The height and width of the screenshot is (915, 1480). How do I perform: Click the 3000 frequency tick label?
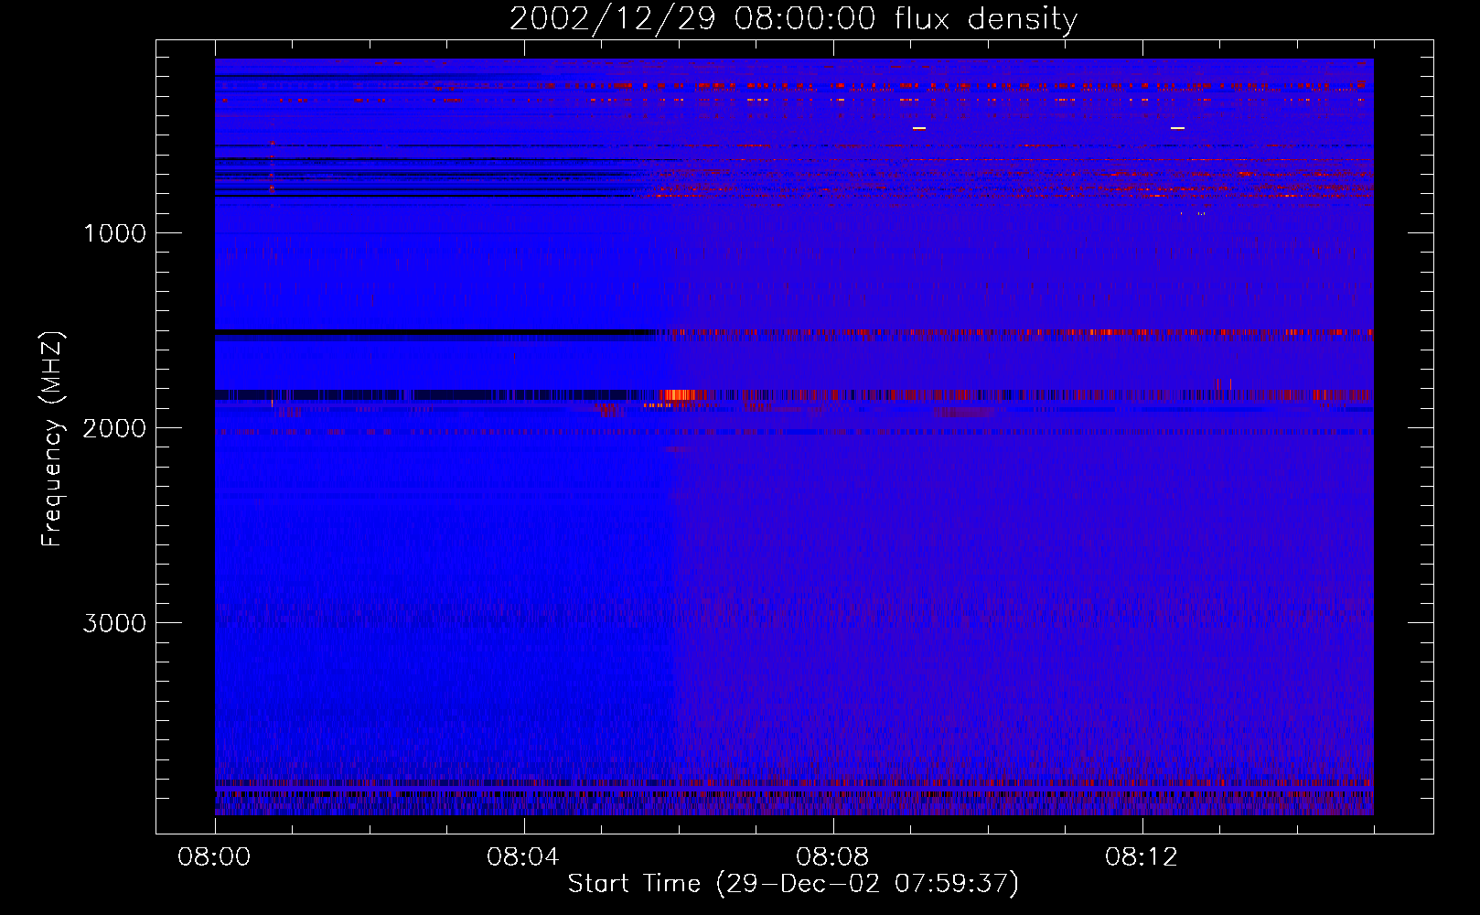114,623
